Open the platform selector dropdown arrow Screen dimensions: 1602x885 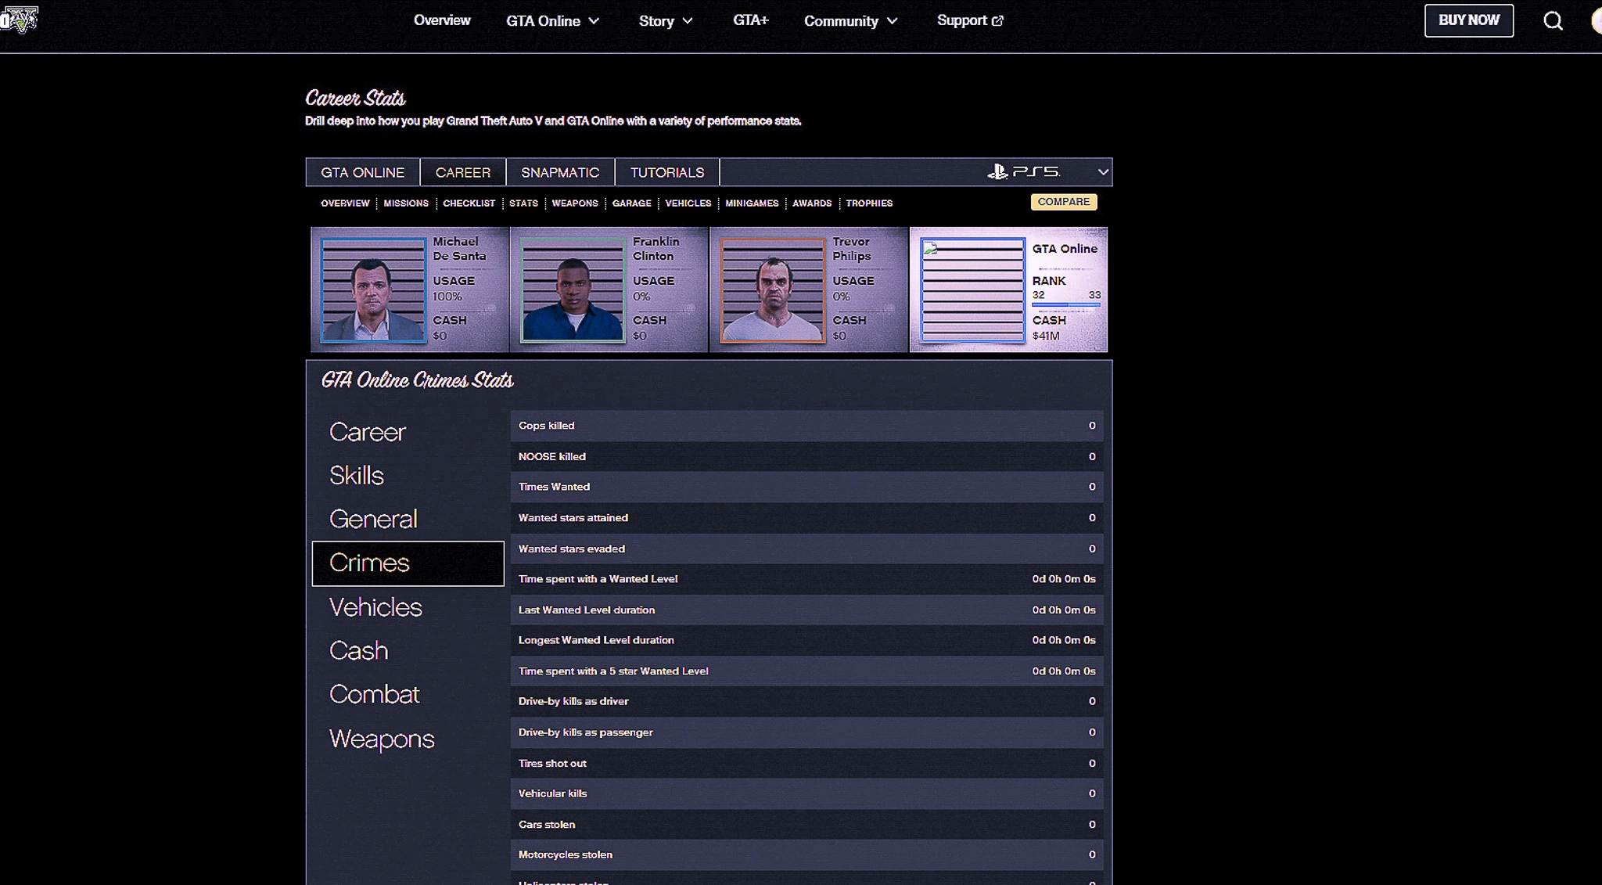pyautogui.click(x=1102, y=171)
